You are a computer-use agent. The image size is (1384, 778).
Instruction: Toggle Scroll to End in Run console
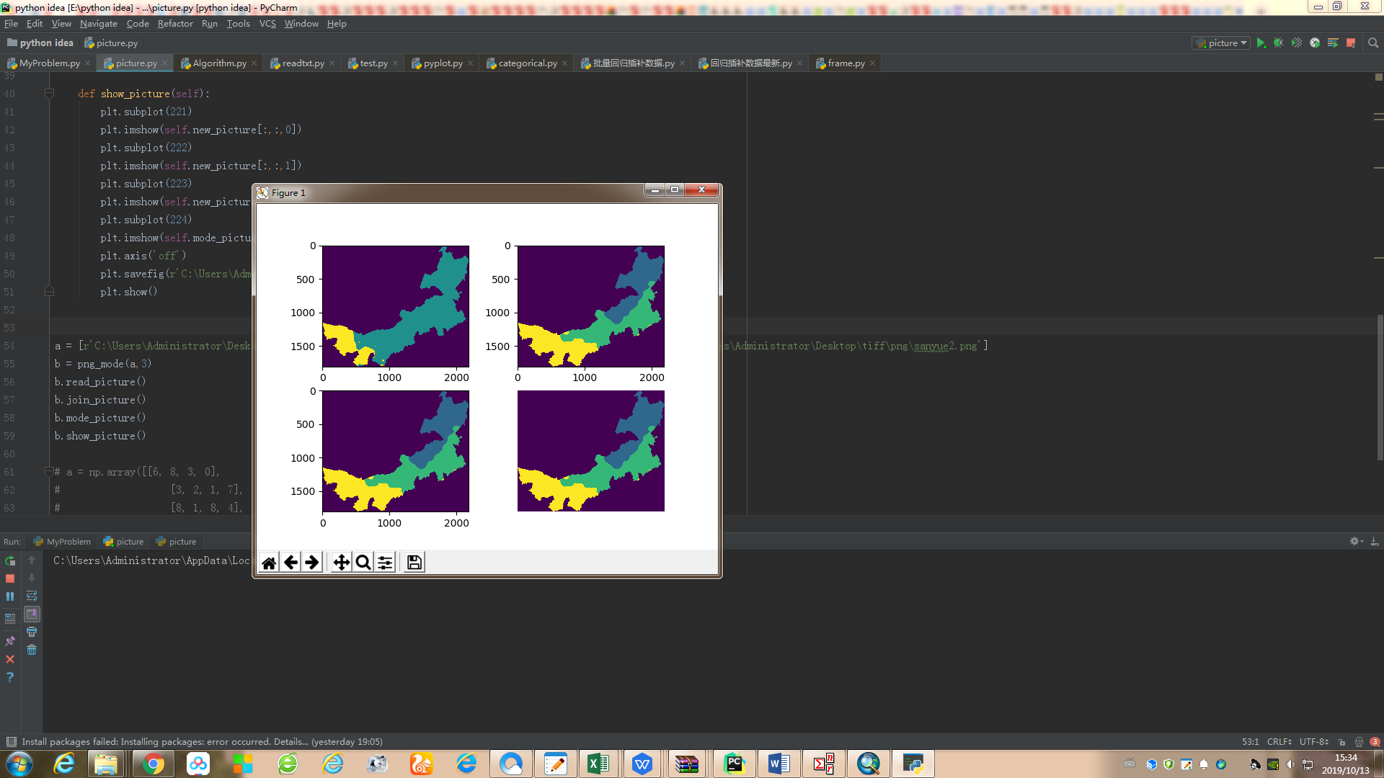point(32,614)
